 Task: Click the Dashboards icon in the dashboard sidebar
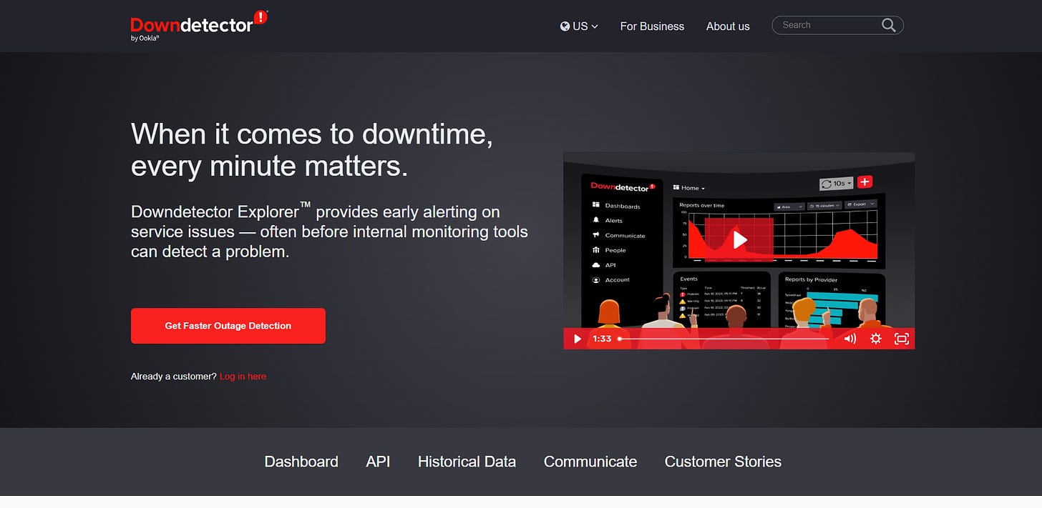pos(595,205)
